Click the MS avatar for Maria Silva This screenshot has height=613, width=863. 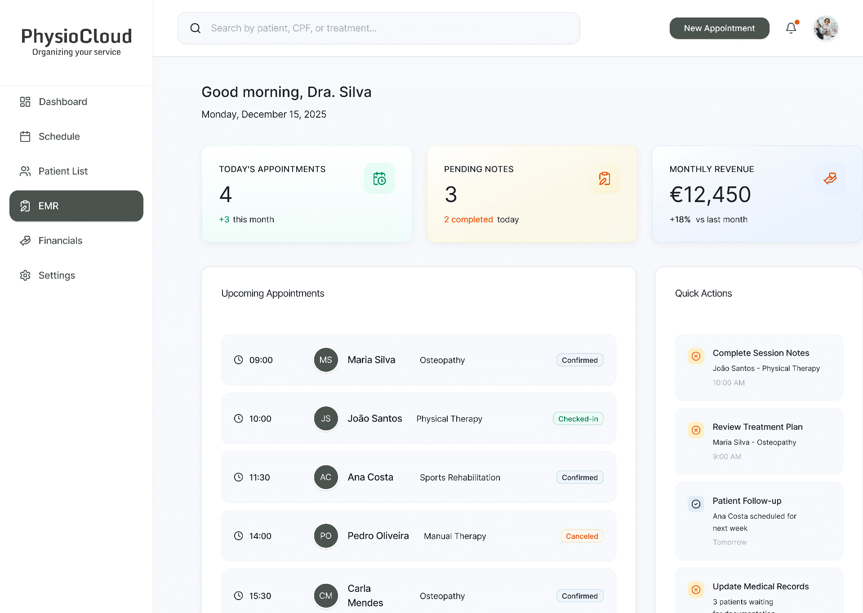coord(326,360)
